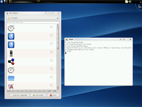Select the second stopwatch widget below molecule

[x=11, y=70]
